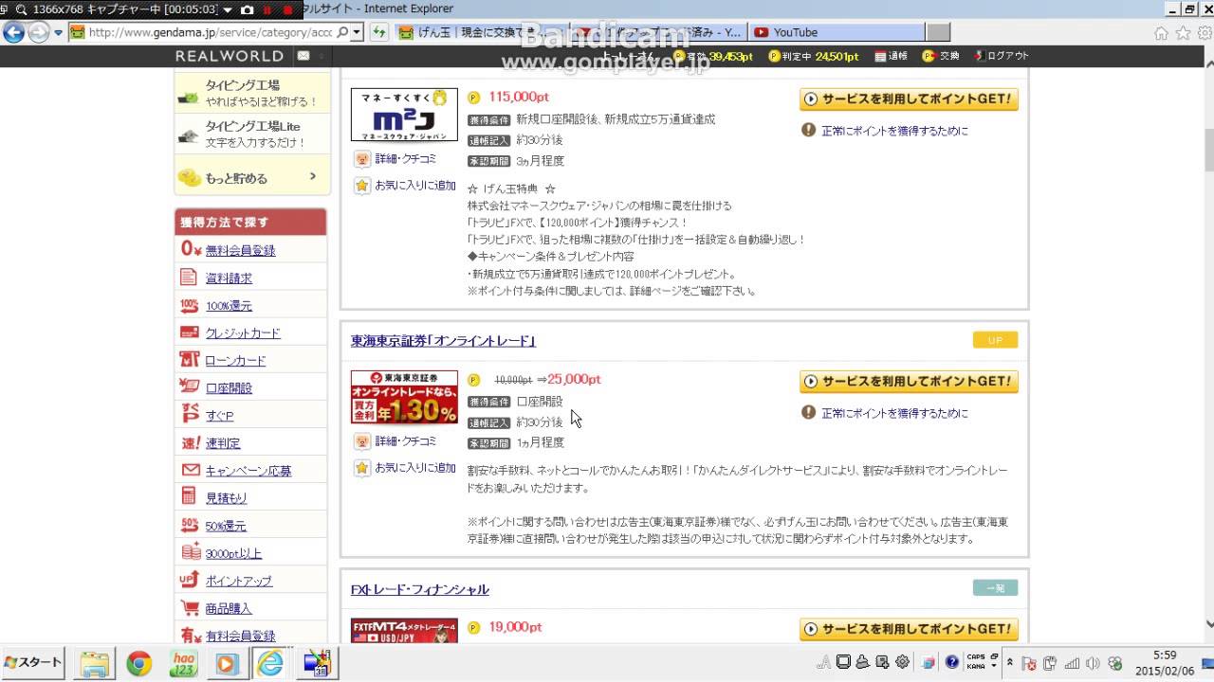The width and height of the screenshot is (1214, 682).
Task: Click the ログアウト logout link
Action: tap(1001, 56)
